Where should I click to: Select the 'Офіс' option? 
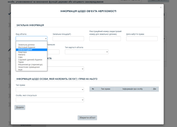[x=20, y=57]
